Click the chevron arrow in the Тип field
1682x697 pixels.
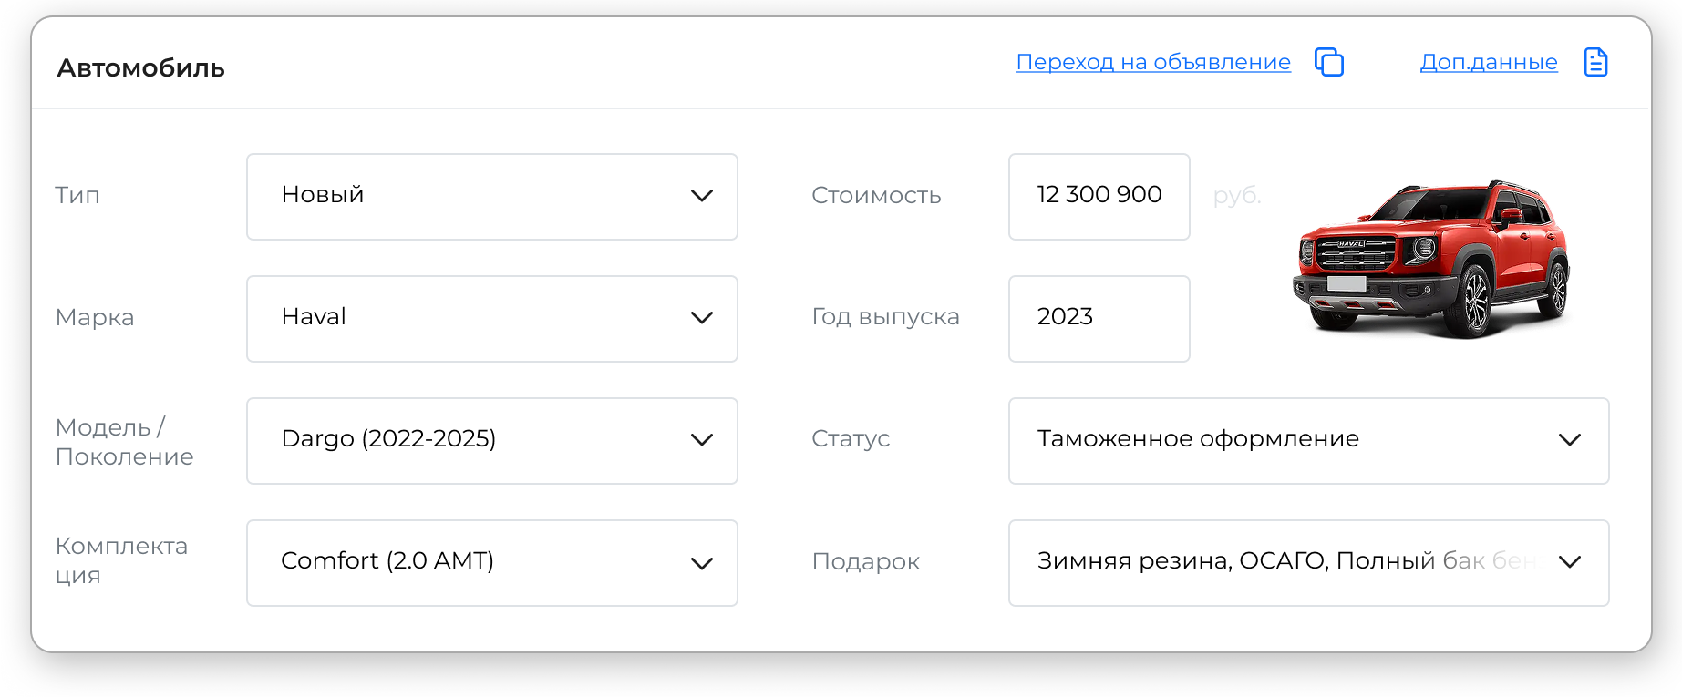pyautogui.click(x=701, y=196)
